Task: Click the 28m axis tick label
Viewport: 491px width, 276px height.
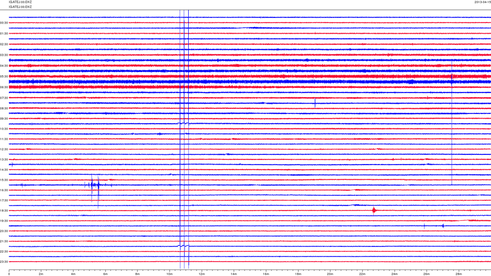Action: (458, 274)
